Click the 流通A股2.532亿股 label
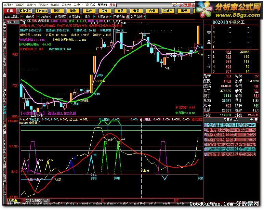Screen dimensions: 264x210 click(62, 113)
